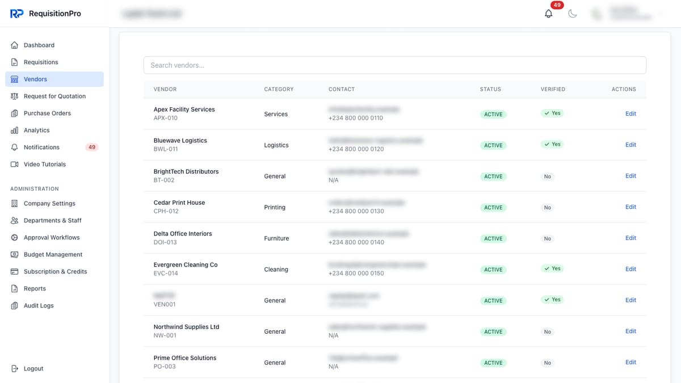Click the Approval Workflows icon
The image size is (681, 383).
[15, 238]
